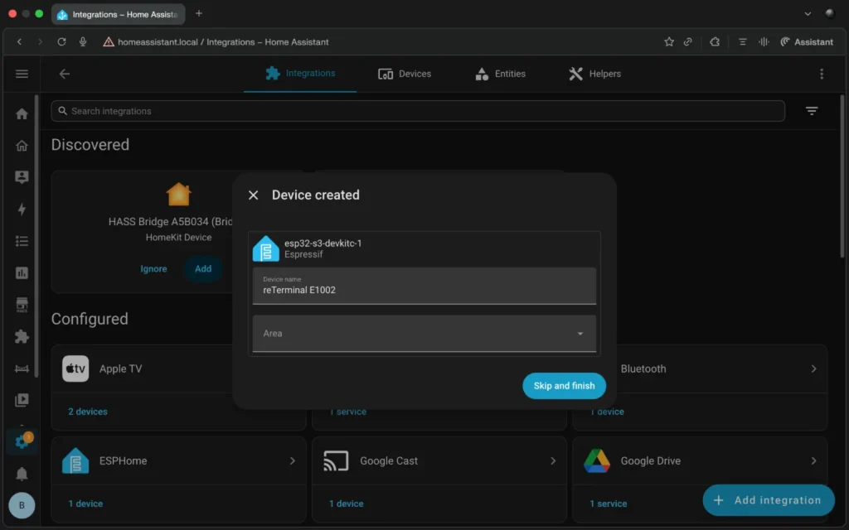Ignore the HASS Bridge discovered device
This screenshot has height=530, width=849.
coord(153,269)
